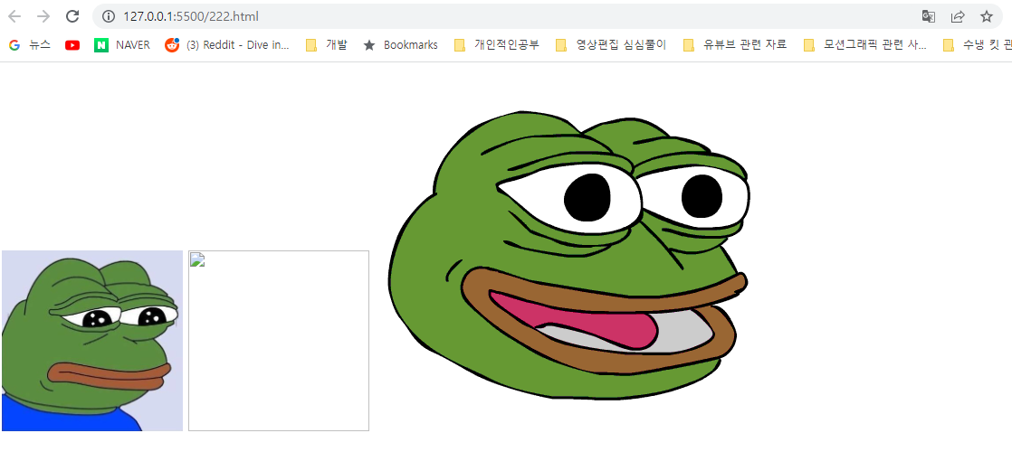
Task: Click the broken image placeholder box
Action: coord(279,341)
